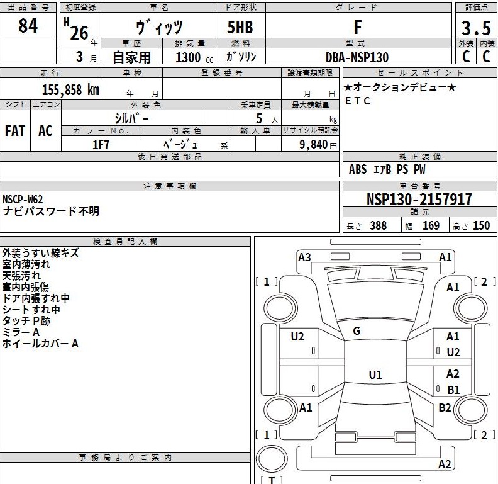Image resolution: width=498 pixels, height=484 pixels.
Task: Click the FAT shift value
Action: click(15, 131)
